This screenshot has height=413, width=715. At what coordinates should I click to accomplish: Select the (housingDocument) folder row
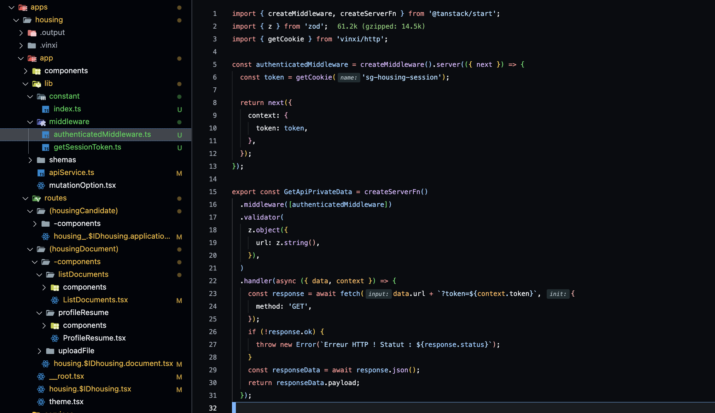[x=95, y=249]
